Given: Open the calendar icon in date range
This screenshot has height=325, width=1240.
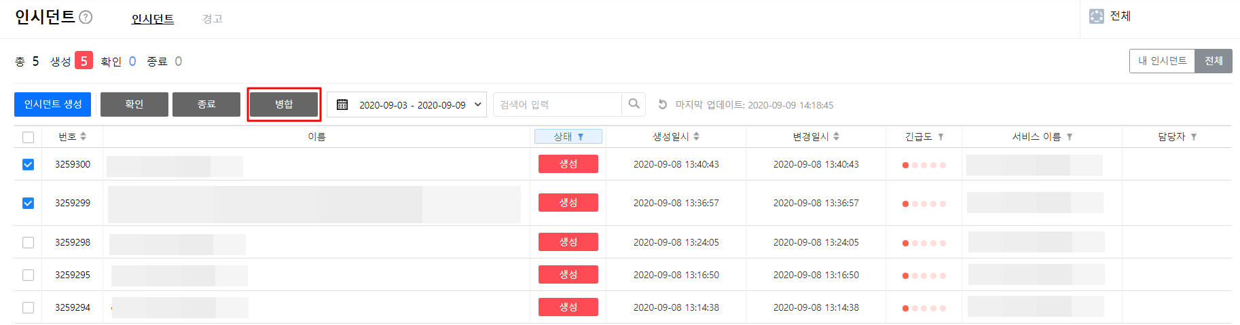Looking at the screenshot, I should pyautogui.click(x=342, y=104).
